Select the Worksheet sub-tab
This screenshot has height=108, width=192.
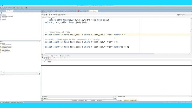(x=44, y=17)
